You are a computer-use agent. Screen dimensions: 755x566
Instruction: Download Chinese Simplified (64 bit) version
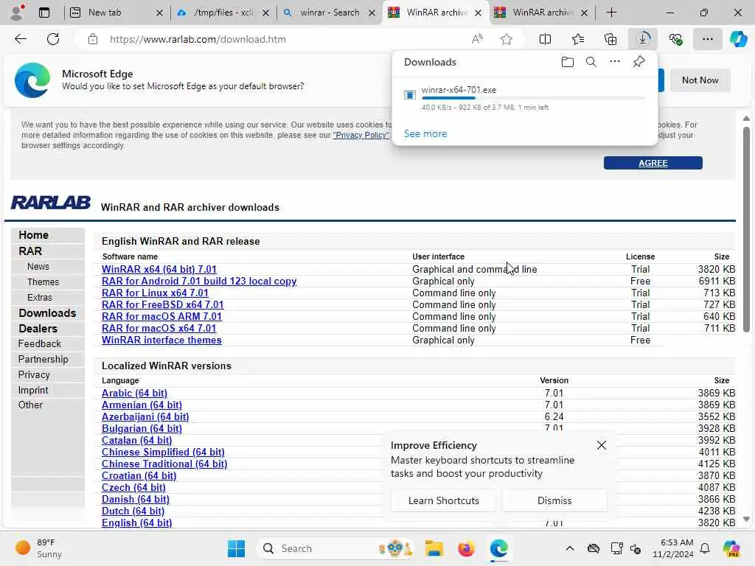pyautogui.click(x=163, y=452)
